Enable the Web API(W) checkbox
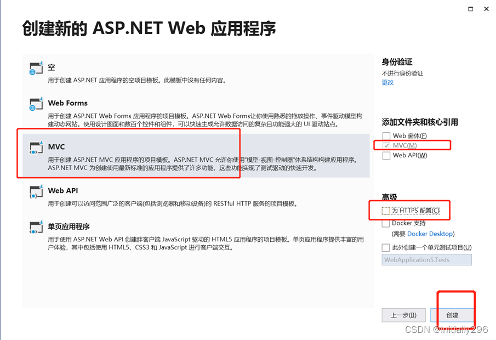Image resolution: width=496 pixels, height=340 pixels. click(386, 155)
